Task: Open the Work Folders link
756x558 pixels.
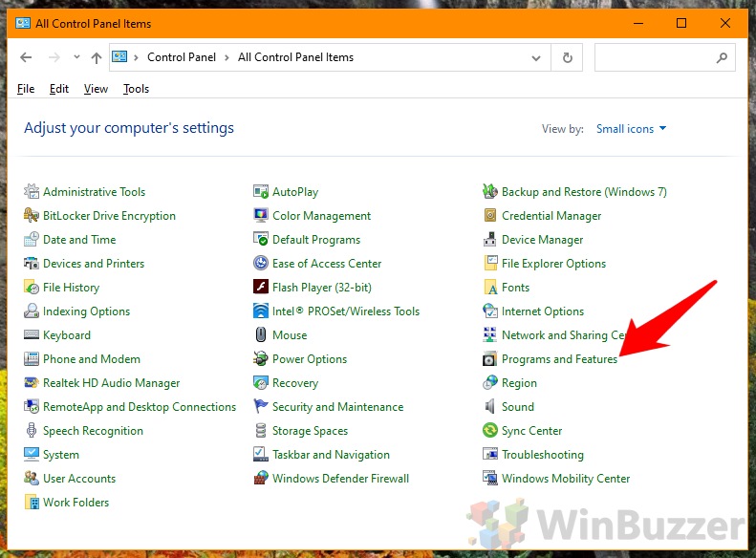Action: tap(76, 502)
